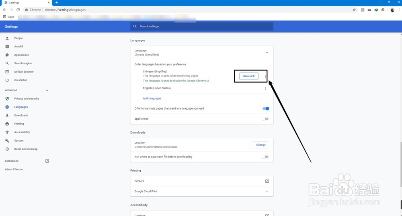Open a new tab with the plus button
The width and height of the screenshot is (402, 216).
click(57, 2)
